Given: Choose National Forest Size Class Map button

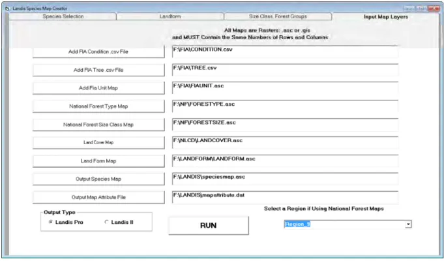Looking at the screenshot, I should (98, 125).
